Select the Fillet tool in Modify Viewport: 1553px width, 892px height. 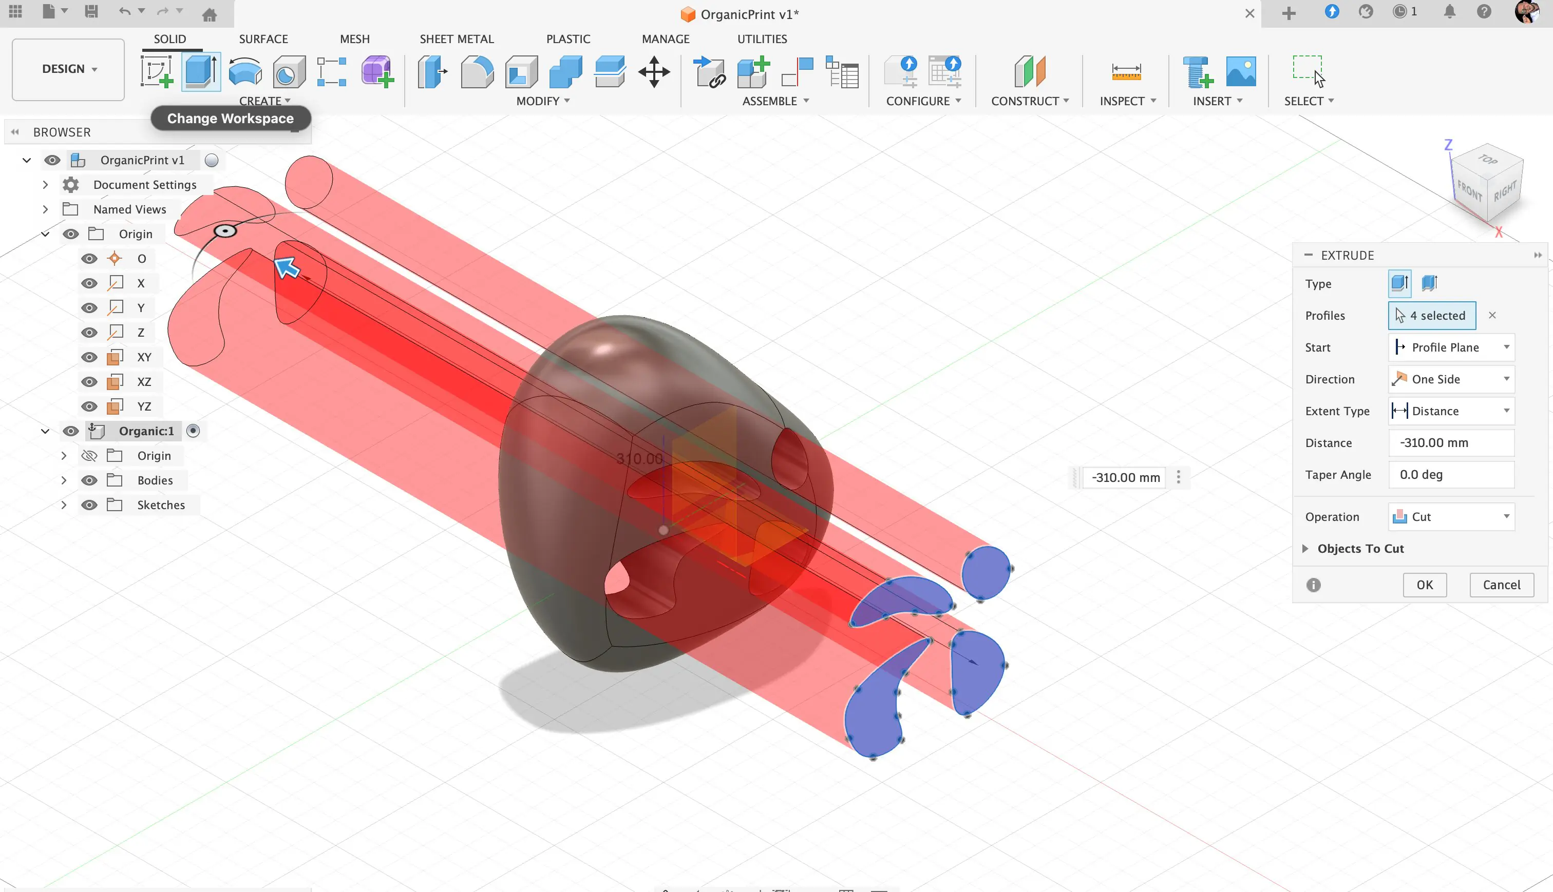[x=477, y=72]
